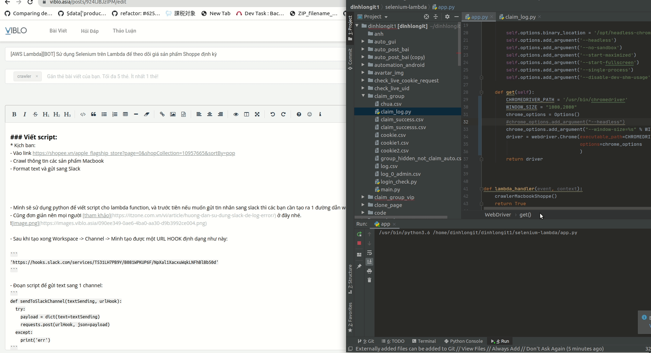Enable soft-wrap in the Run output
Screen dimensions: 651x353
370,253
